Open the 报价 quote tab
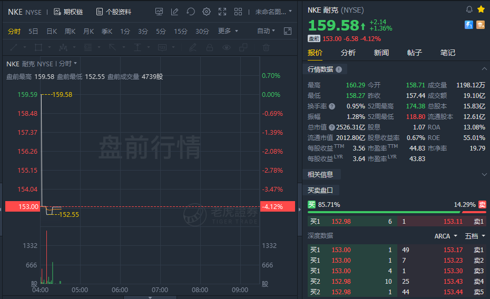Viewport: 490px width, 299px height. point(315,53)
